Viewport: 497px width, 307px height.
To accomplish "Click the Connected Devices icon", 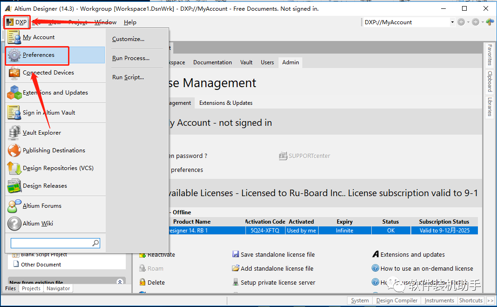I will [14, 73].
